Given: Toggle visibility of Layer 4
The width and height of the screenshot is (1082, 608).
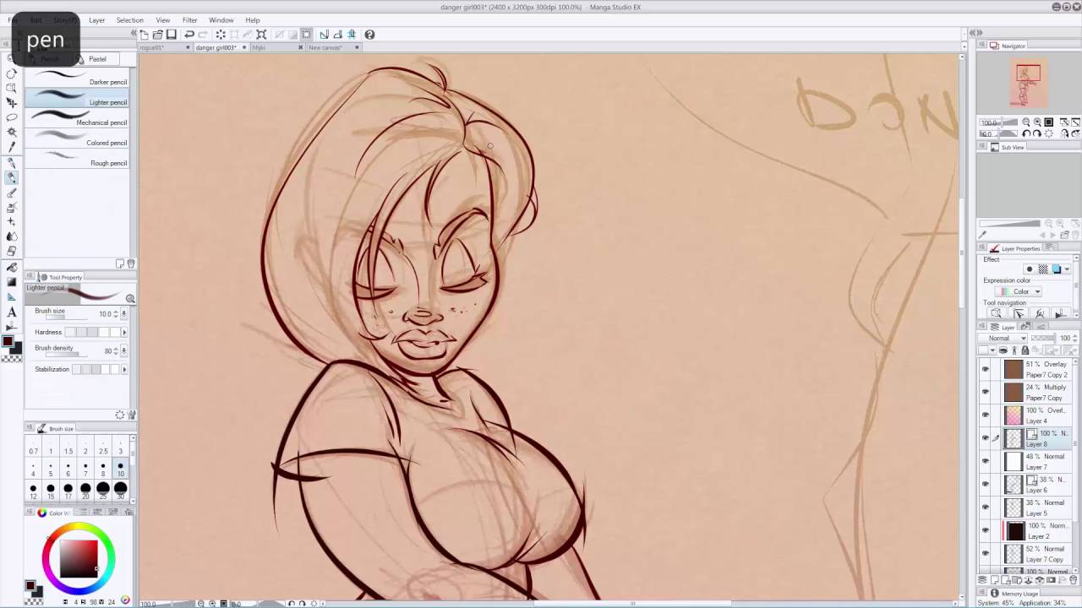Looking at the screenshot, I should pos(985,415).
